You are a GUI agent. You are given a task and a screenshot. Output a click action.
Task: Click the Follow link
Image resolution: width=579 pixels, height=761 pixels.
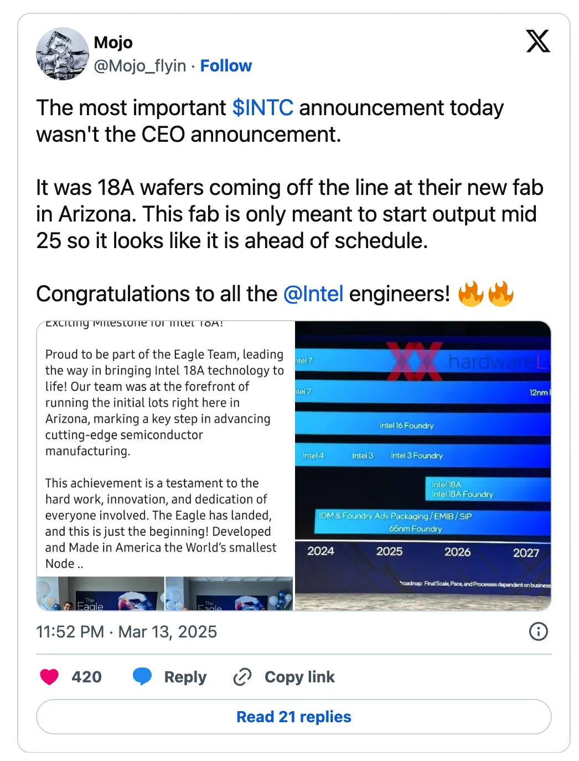coord(226,65)
